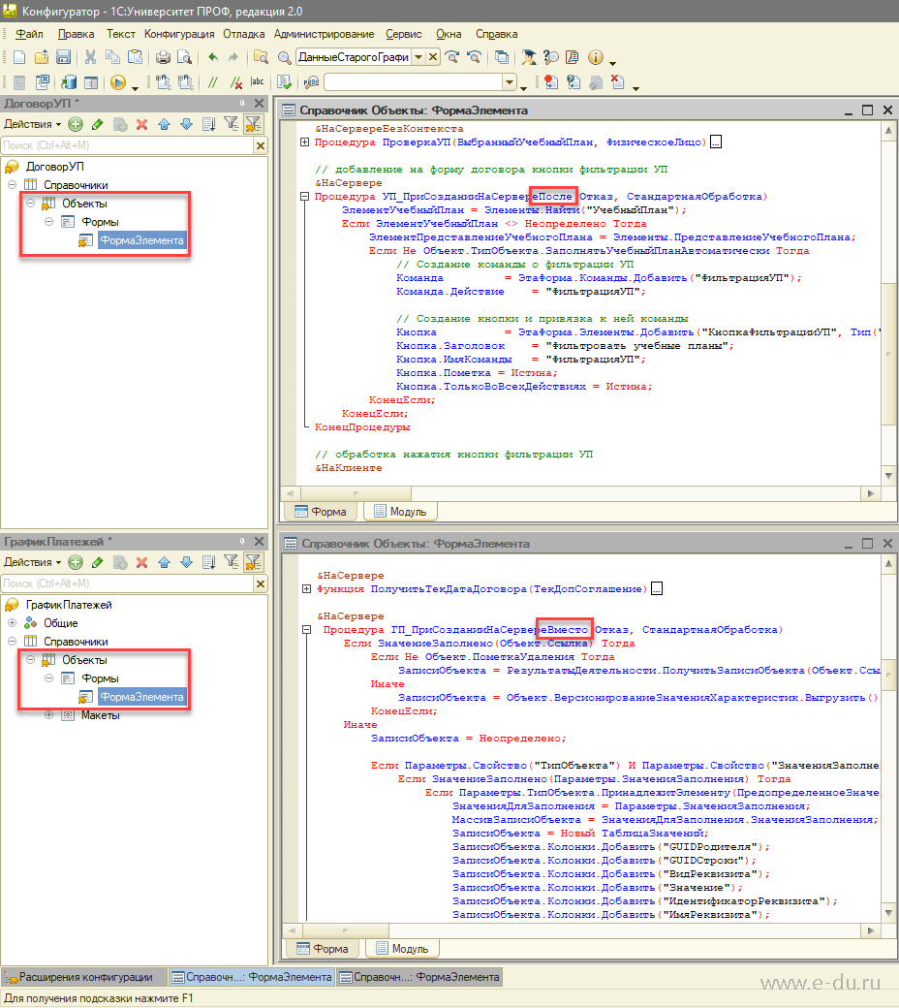Clear the ГрафикПлатежей panel search box
Viewport: 899px width, 1008px height.
coord(261,583)
